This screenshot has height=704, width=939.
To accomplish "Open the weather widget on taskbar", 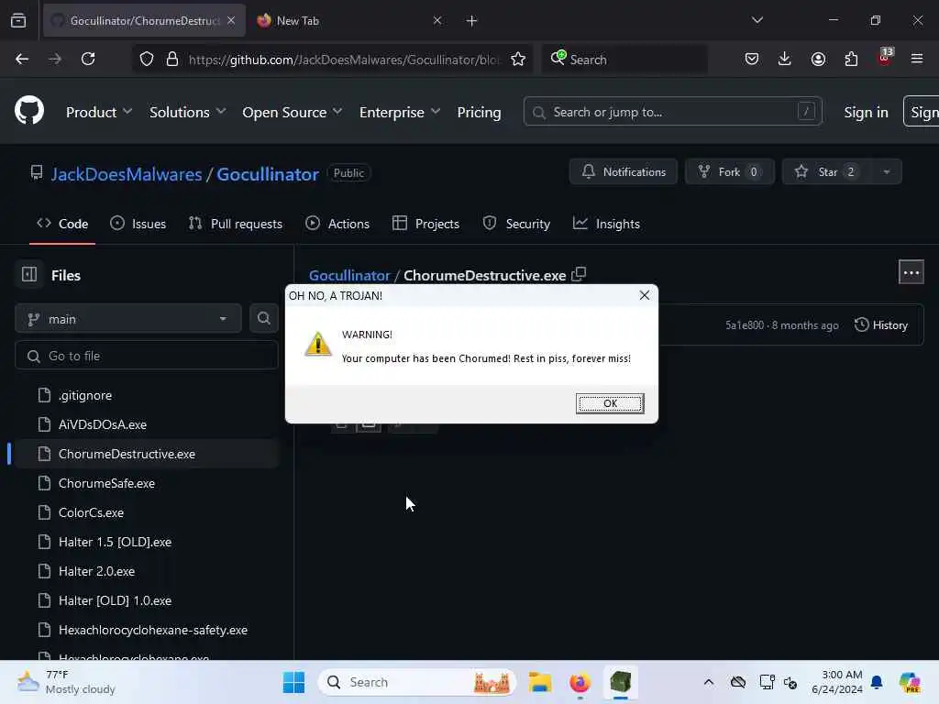I will 66,682.
